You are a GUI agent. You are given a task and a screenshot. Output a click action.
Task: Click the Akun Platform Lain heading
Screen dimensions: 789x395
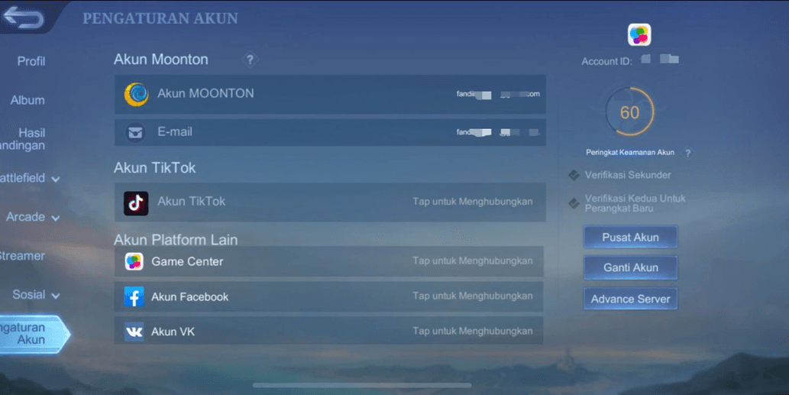click(x=176, y=239)
